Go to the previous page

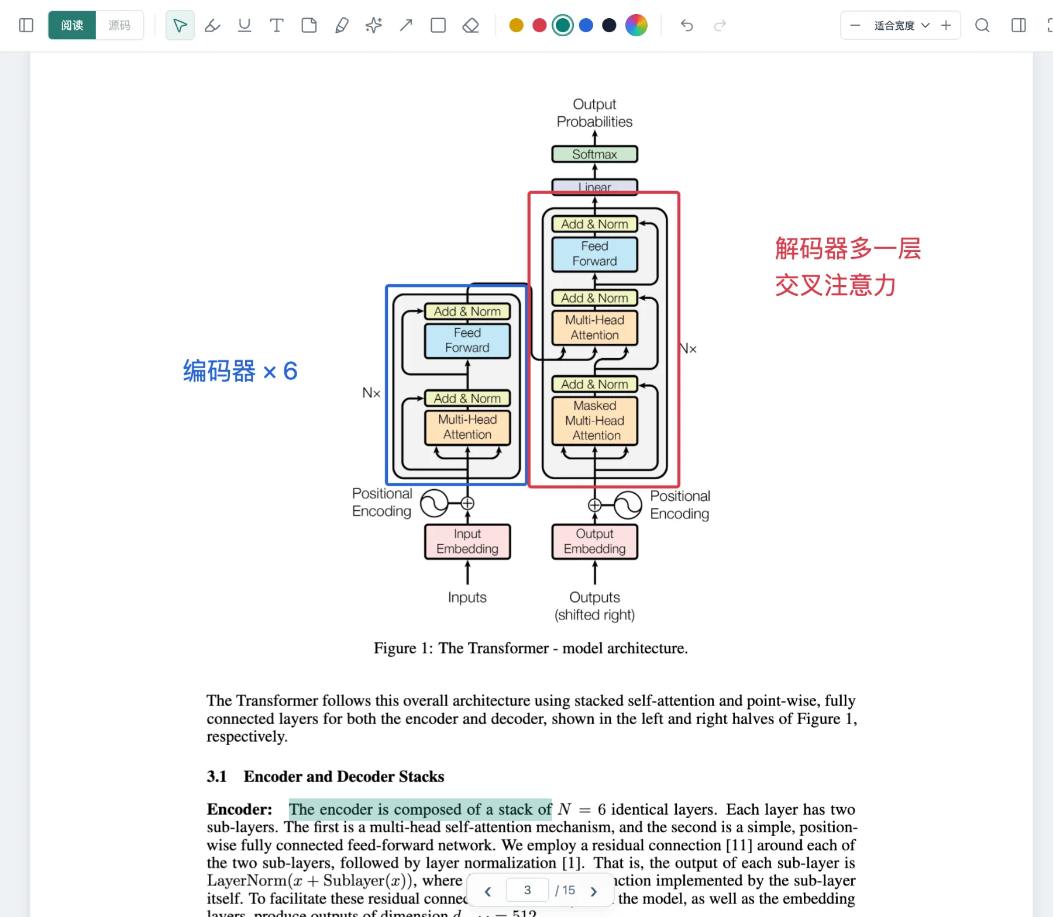[487, 891]
